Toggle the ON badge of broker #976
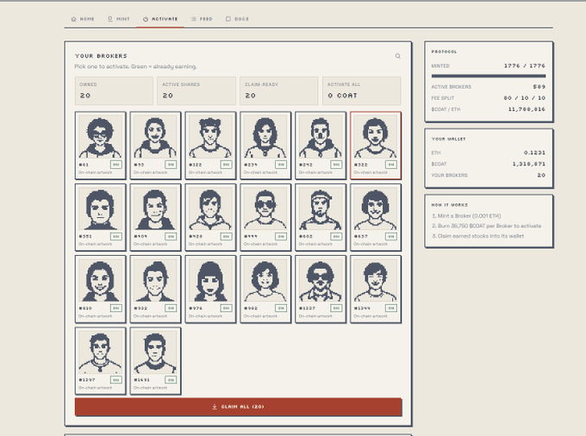This screenshot has width=586, height=436. coord(226,308)
